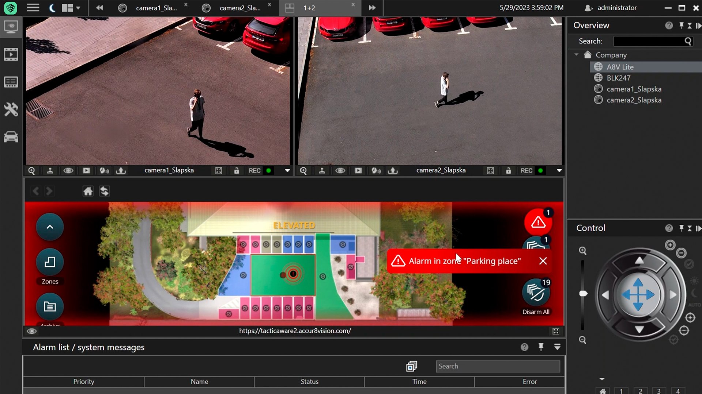Collapse the Company tree node

(x=577, y=55)
